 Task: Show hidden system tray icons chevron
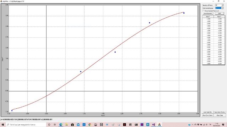coord(193,125)
